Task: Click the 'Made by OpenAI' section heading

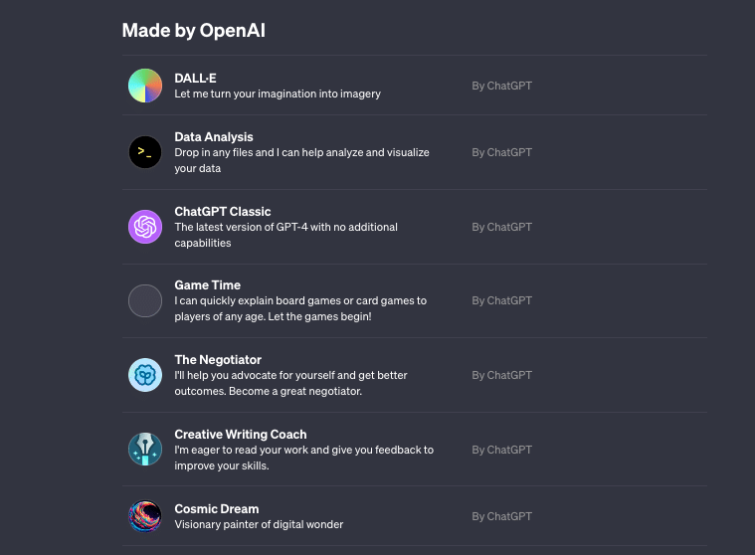Action: click(194, 30)
